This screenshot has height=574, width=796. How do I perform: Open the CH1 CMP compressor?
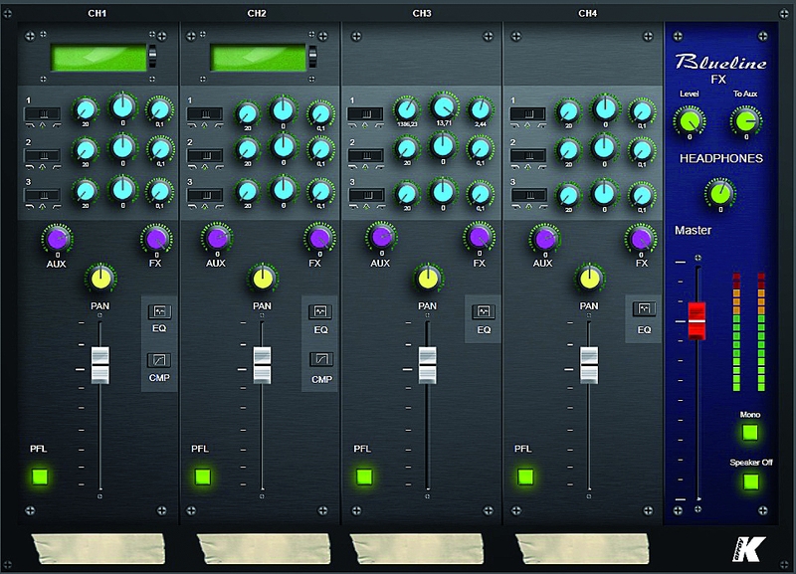tap(159, 360)
